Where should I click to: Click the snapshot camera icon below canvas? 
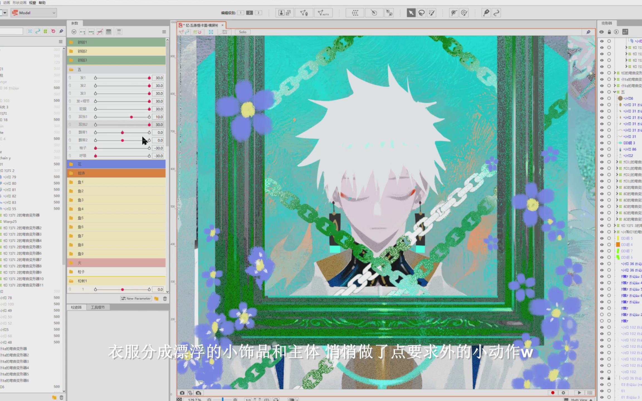(x=182, y=393)
